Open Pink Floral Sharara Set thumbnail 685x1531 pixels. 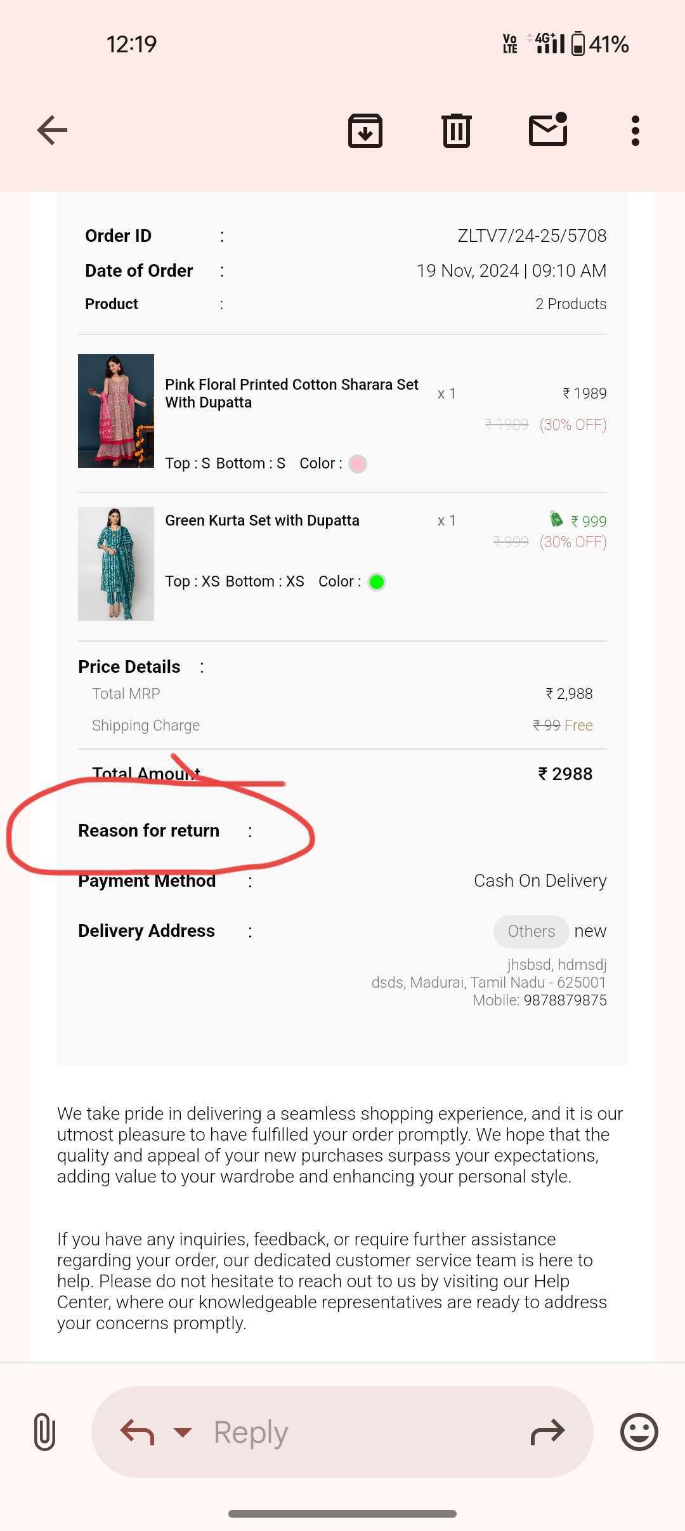point(116,411)
